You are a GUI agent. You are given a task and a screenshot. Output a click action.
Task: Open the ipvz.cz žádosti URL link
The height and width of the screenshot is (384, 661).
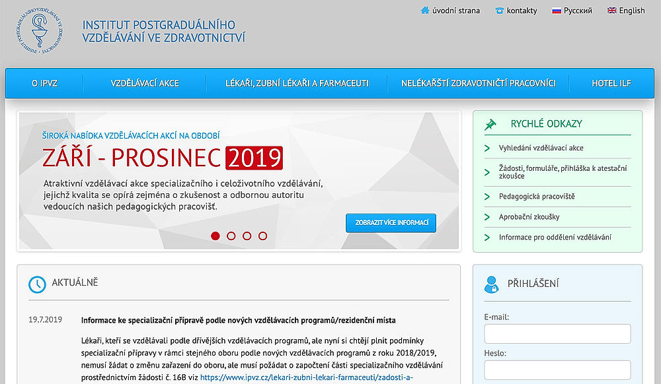[307, 377]
